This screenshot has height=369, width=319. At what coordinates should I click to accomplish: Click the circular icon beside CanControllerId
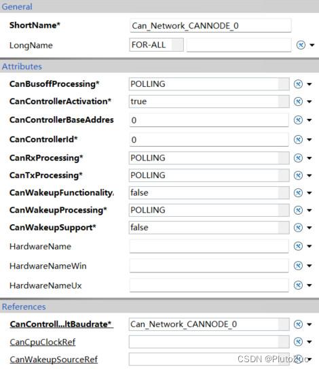click(298, 139)
